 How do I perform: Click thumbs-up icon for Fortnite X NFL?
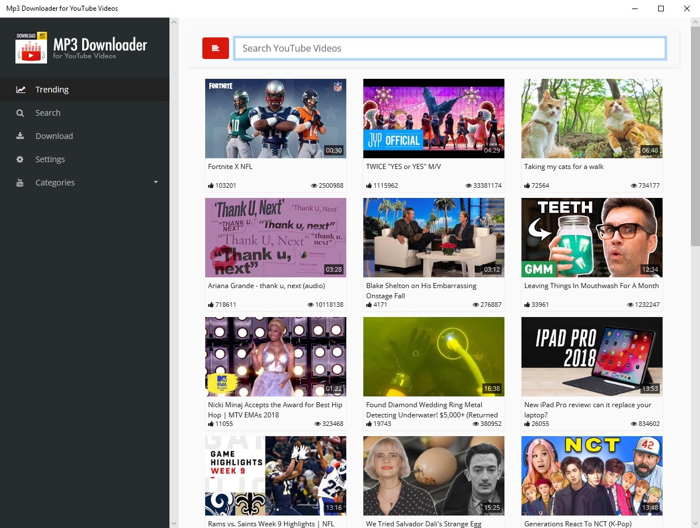(211, 185)
